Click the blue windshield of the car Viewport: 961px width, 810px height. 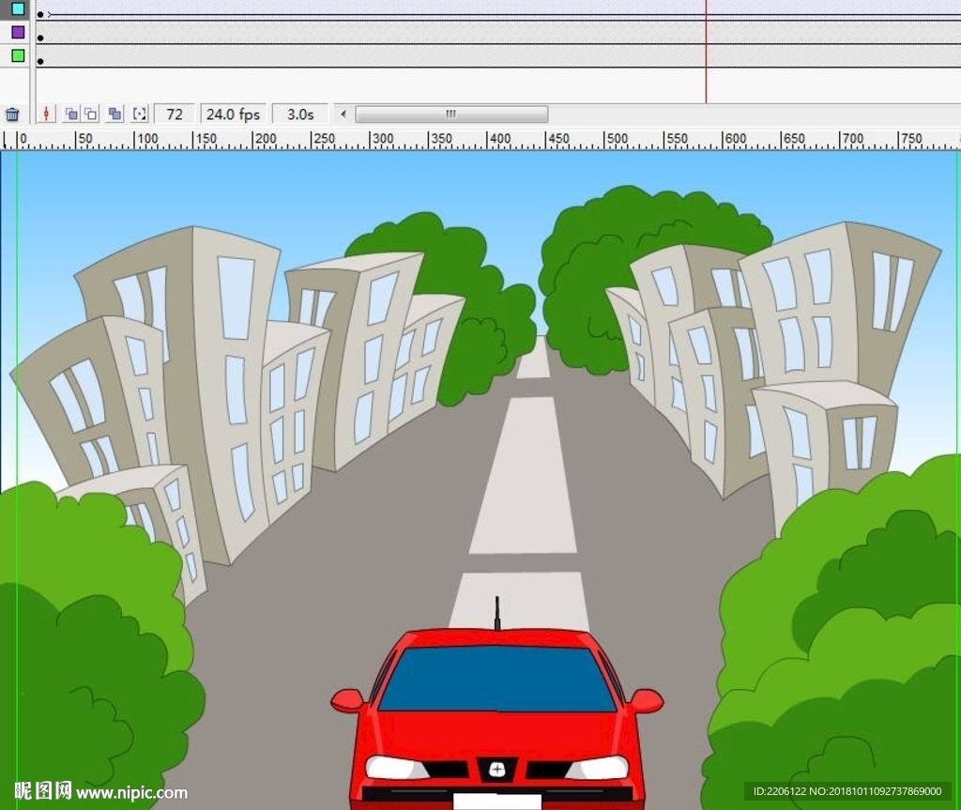tap(496, 679)
